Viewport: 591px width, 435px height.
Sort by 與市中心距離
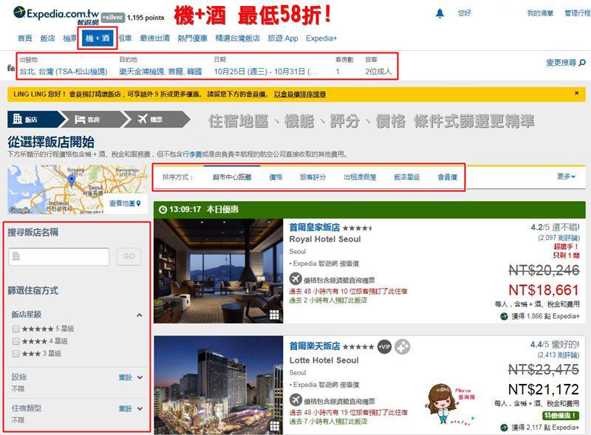[232, 177]
